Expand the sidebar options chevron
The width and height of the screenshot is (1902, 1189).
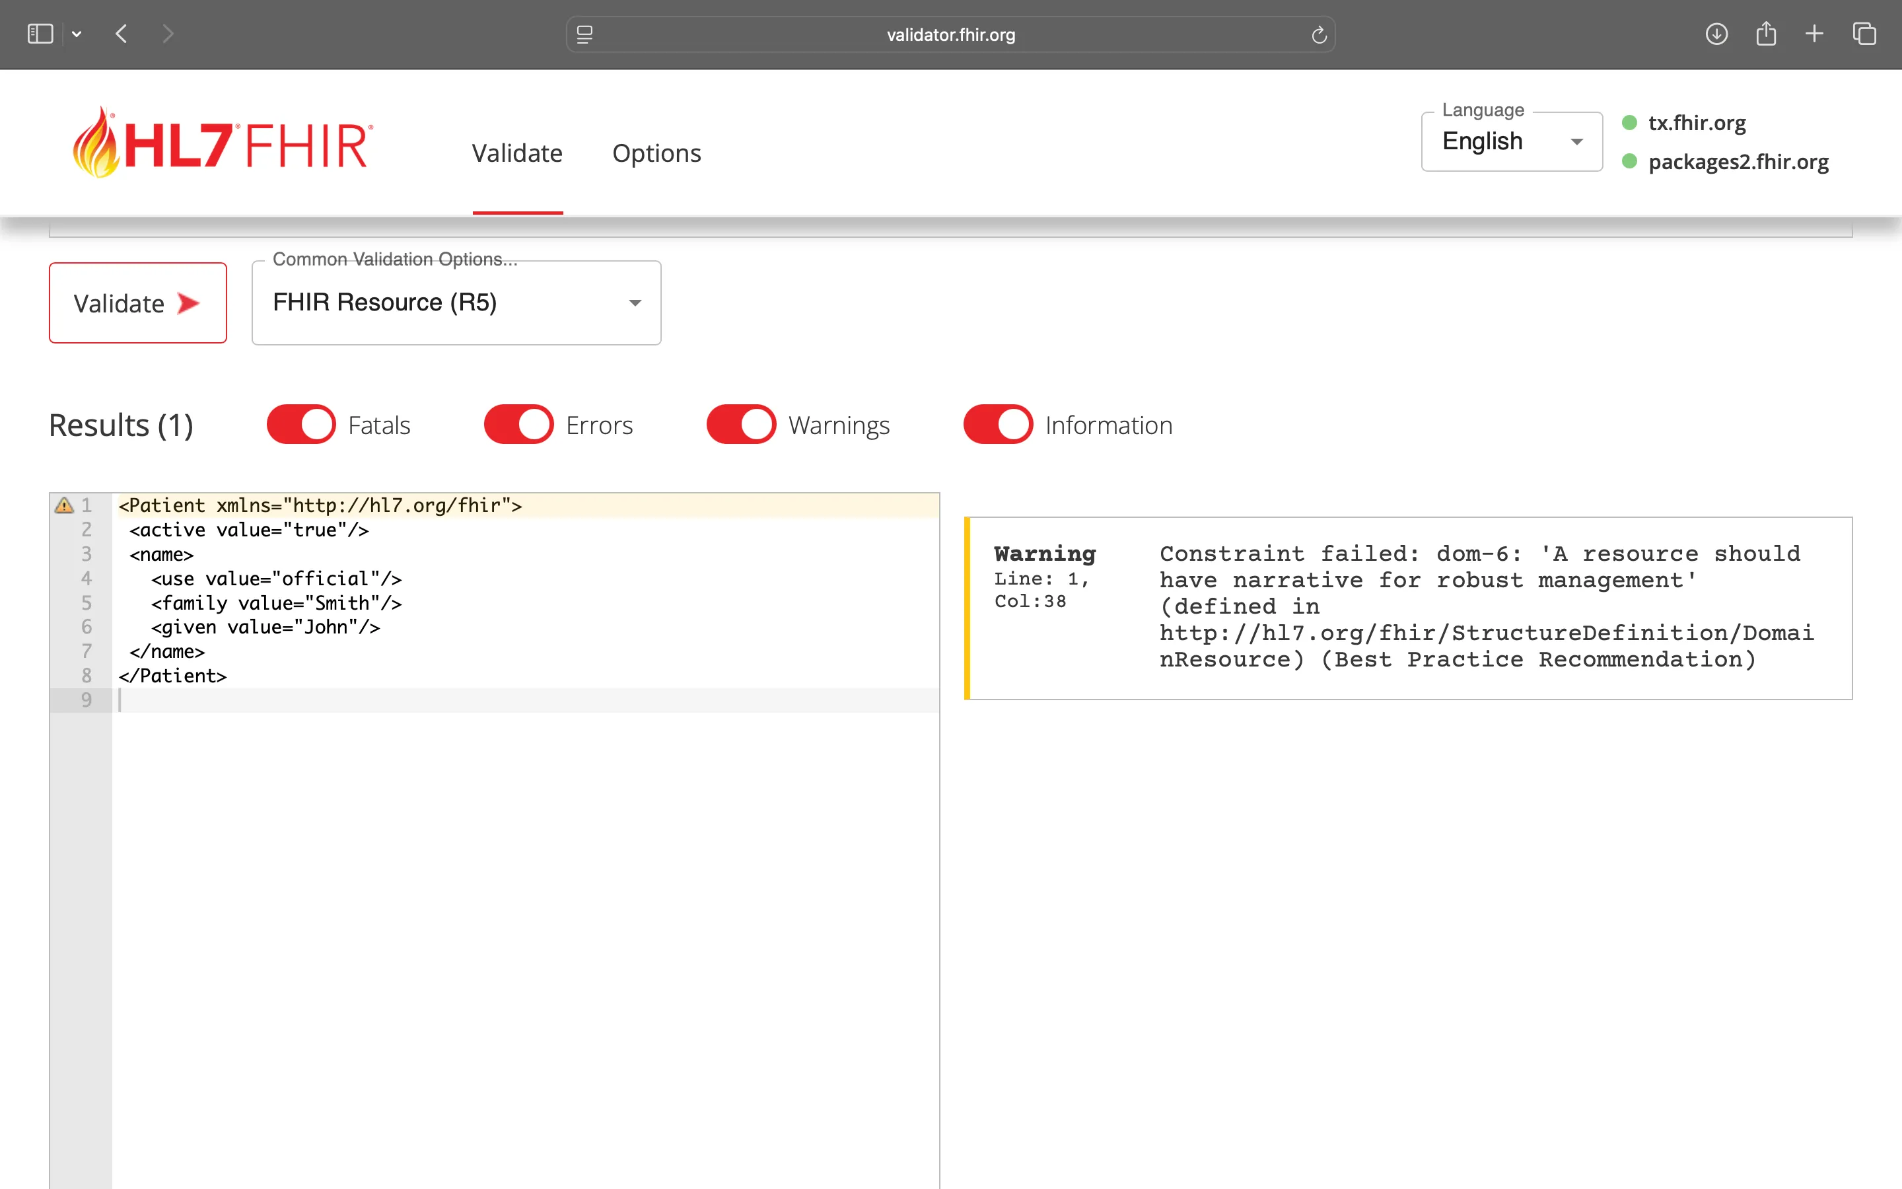(x=76, y=34)
